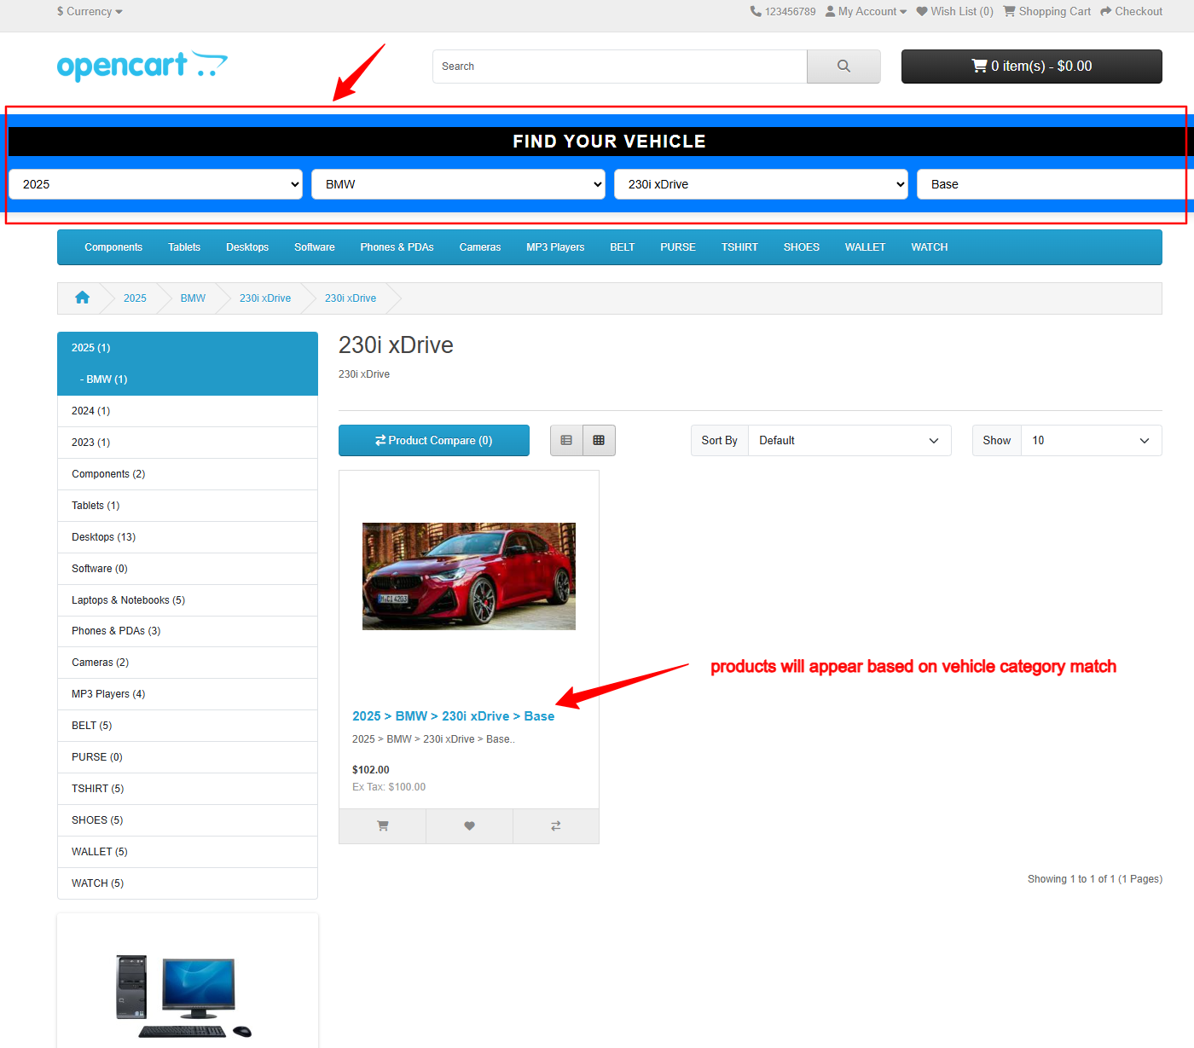Open the Cameras menu item

coord(479,247)
